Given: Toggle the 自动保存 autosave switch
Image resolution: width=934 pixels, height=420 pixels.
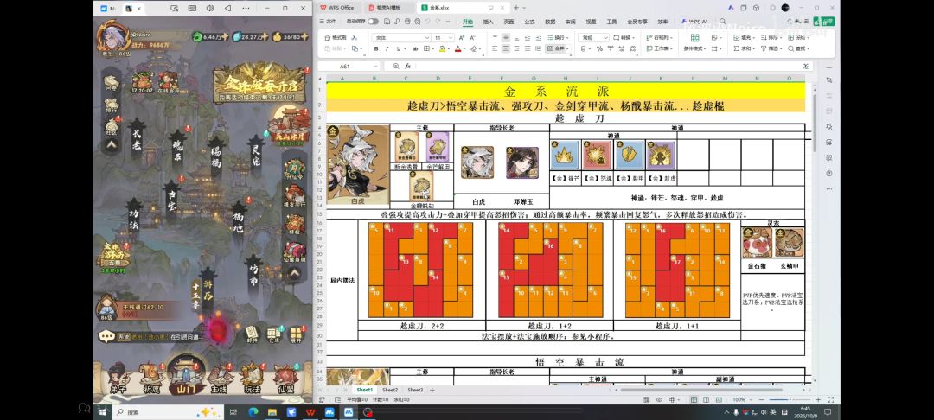Looking at the screenshot, I should pyautogui.click(x=373, y=22).
